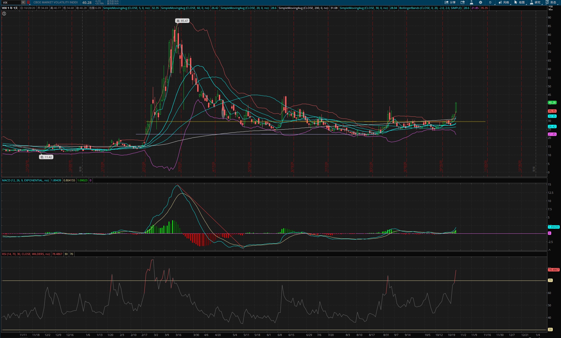This screenshot has height=338, width=561.
Task: Click the 高: 85.47 high price bubble
Action: pos(182,21)
